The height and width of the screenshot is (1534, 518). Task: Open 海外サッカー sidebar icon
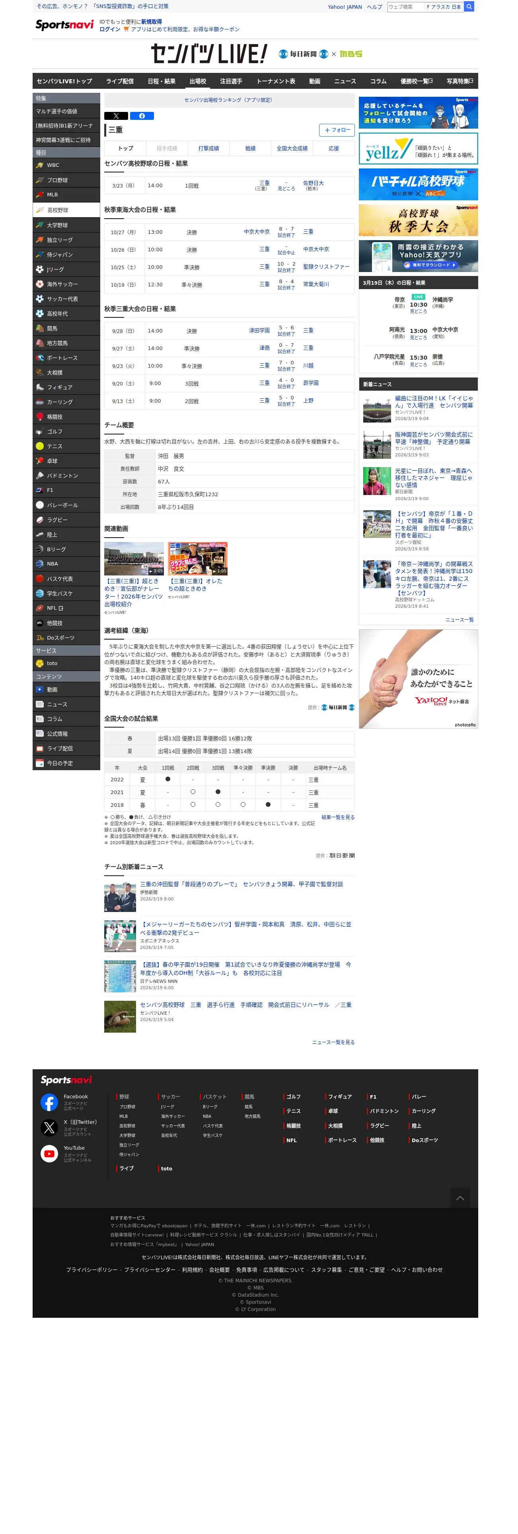click(39, 284)
